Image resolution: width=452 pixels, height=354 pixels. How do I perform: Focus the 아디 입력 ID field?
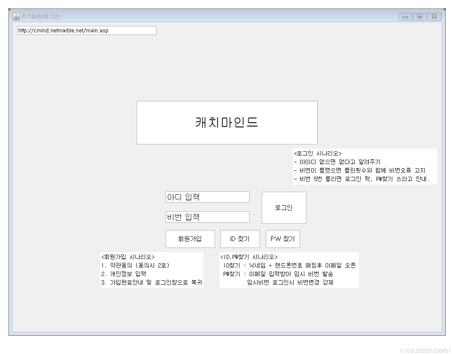coord(207,197)
